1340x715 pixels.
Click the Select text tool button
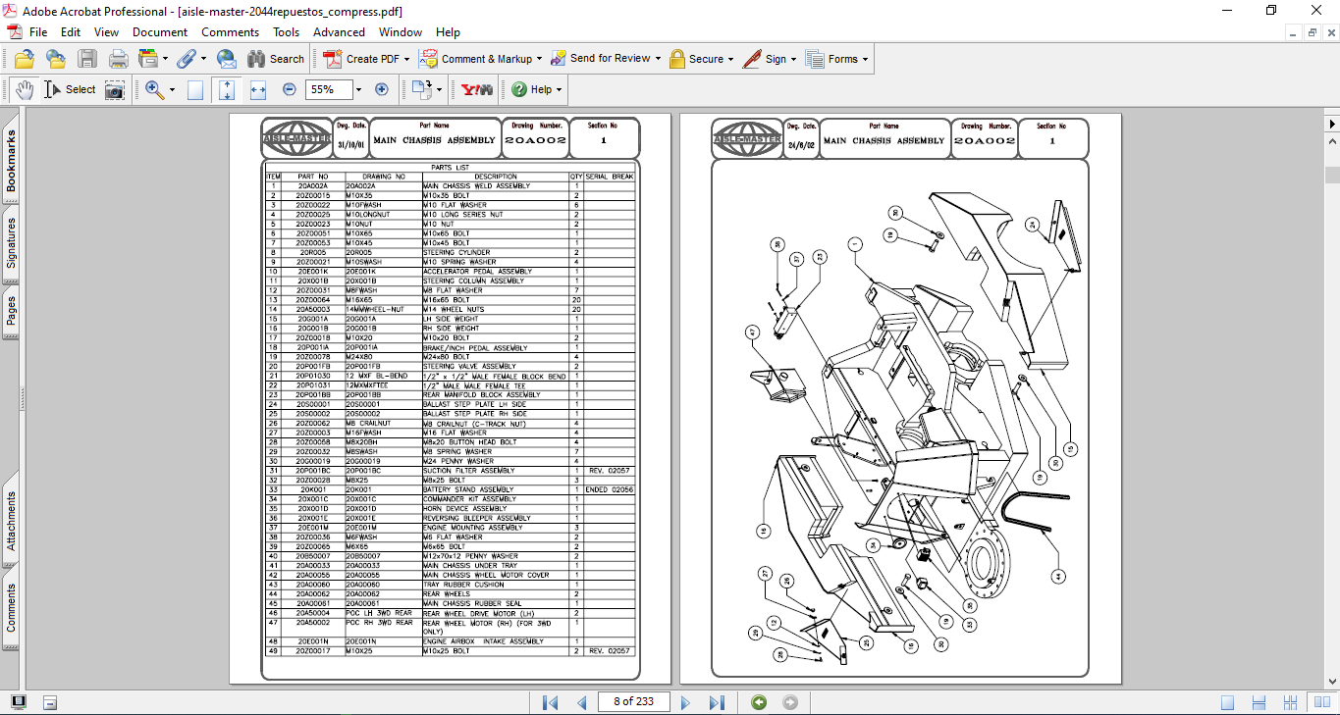(72, 89)
